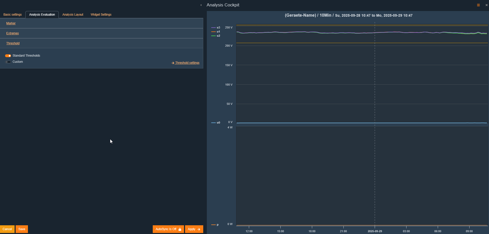
Task: Click the 2025-09-29 date marker on timeline
Action: pos(375,231)
